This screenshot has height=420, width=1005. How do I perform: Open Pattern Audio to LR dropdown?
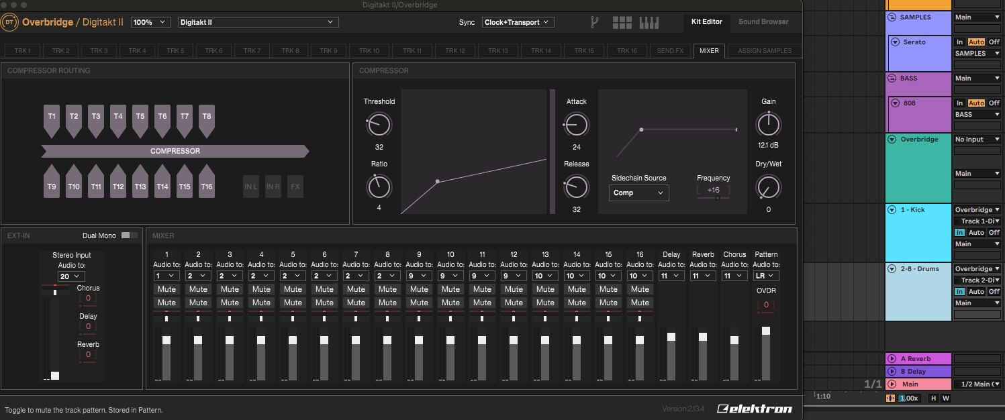tap(766, 276)
